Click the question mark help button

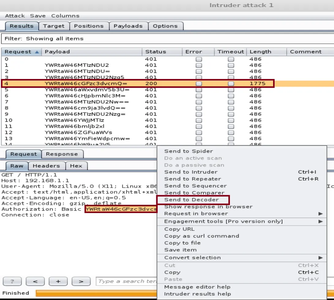[12, 281]
